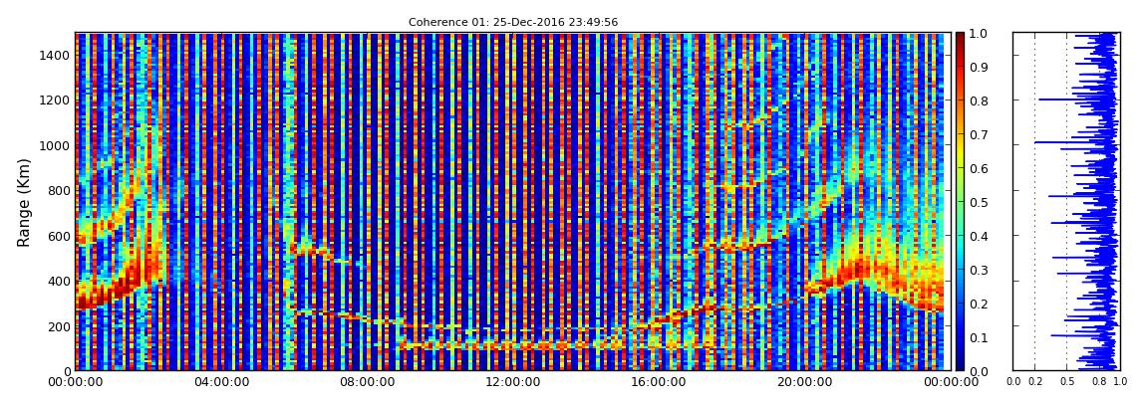Image resolution: width=1146 pixels, height=405 pixels.
Task: Click the red echo trace near 12:00:00
Action: 511,344
